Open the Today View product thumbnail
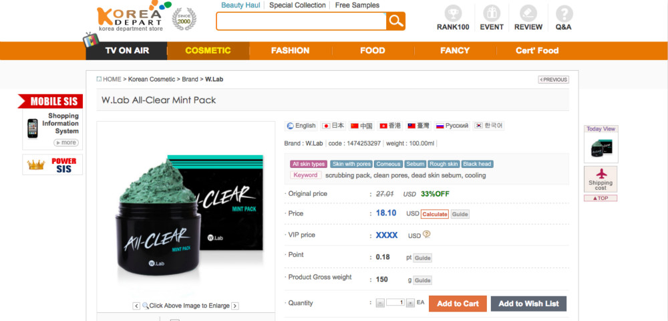Screen dimensions: 668x321 pyautogui.click(x=601, y=148)
